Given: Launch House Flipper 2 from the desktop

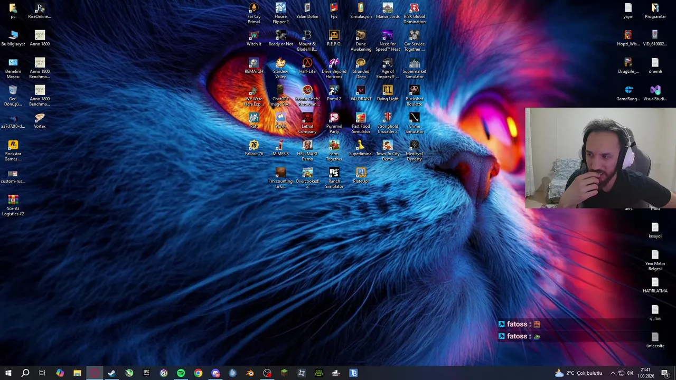Looking at the screenshot, I should coord(280,13).
